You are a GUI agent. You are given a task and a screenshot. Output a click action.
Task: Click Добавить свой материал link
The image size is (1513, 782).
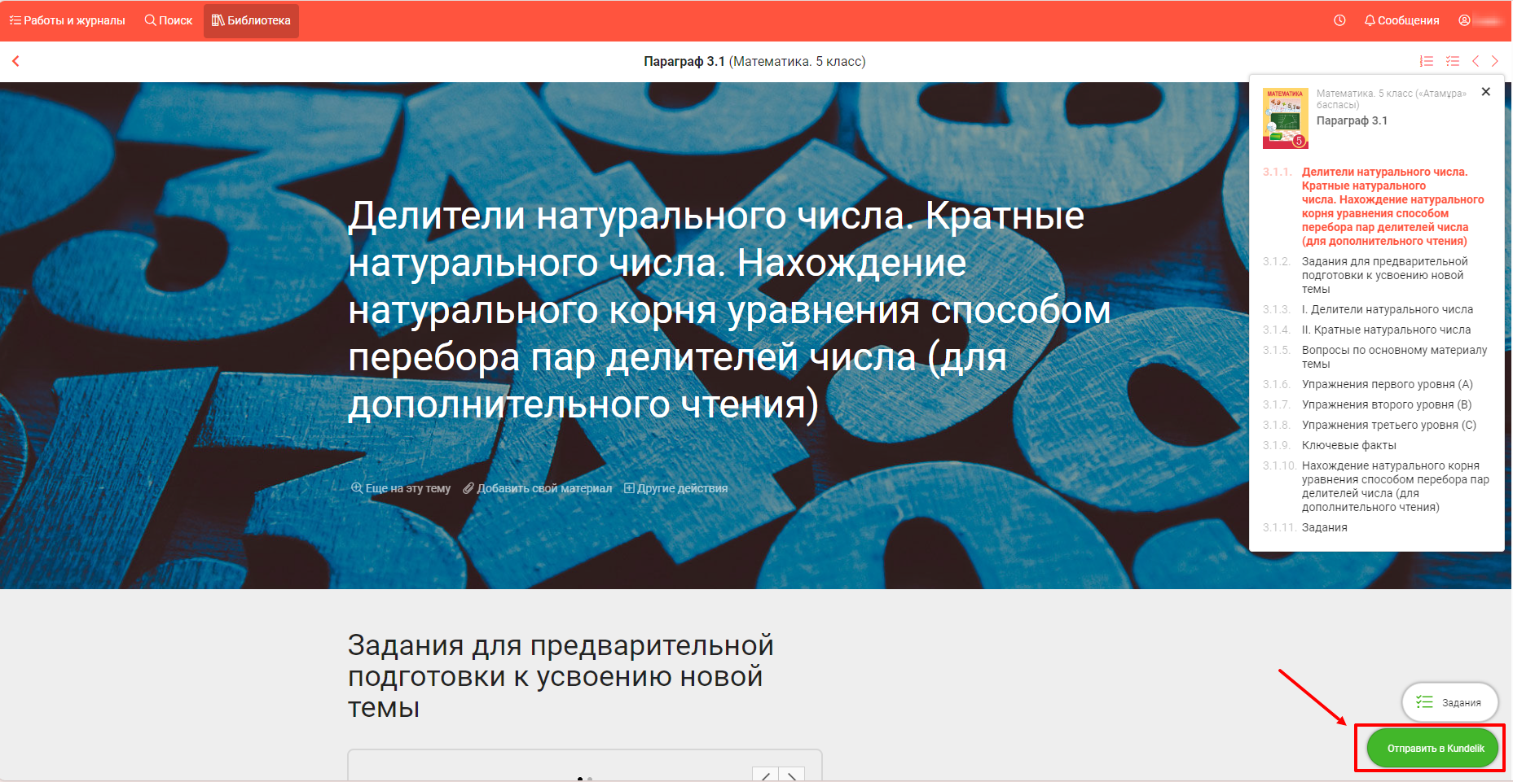point(537,488)
